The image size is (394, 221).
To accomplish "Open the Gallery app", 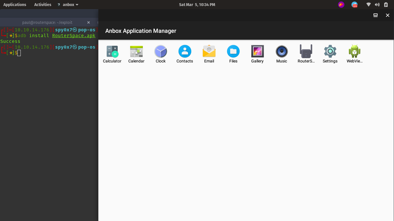I will pyautogui.click(x=257, y=54).
